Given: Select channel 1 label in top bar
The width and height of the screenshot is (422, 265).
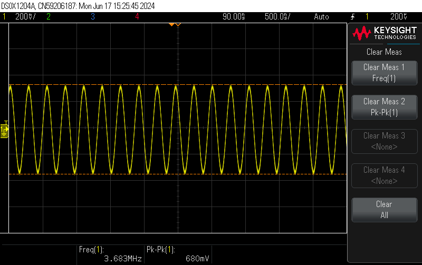Looking at the screenshot, I should [4, 17].
